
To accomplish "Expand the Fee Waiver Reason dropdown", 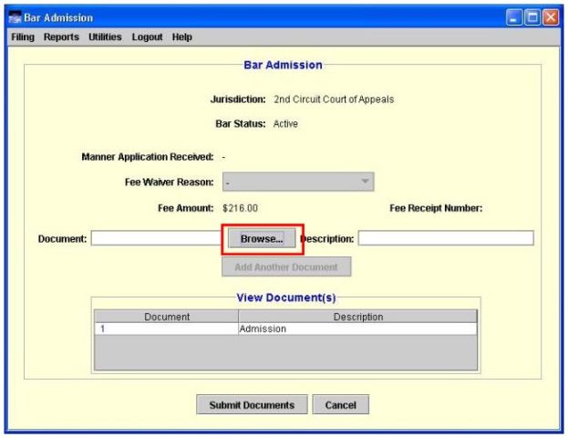I will 298,182.
